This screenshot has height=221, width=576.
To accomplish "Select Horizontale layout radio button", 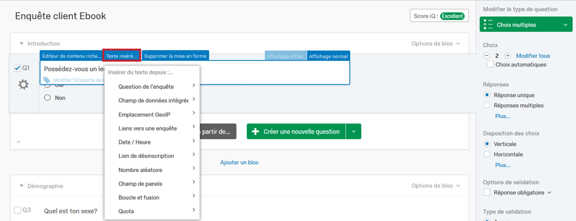I will click(487, 154).
